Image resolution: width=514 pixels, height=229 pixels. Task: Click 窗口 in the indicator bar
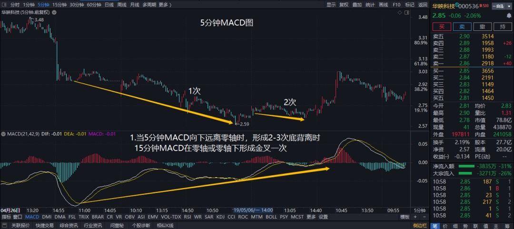18,217
